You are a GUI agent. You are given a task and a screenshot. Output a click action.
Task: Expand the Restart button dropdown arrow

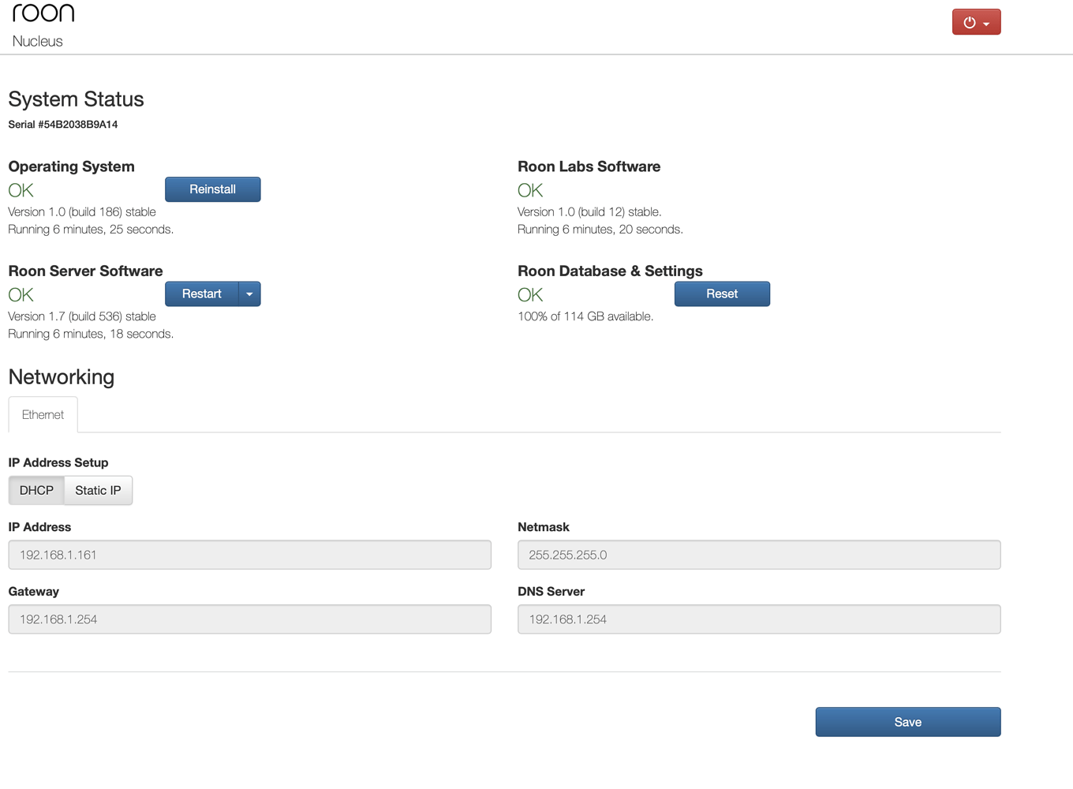click(x=249, y=294)
